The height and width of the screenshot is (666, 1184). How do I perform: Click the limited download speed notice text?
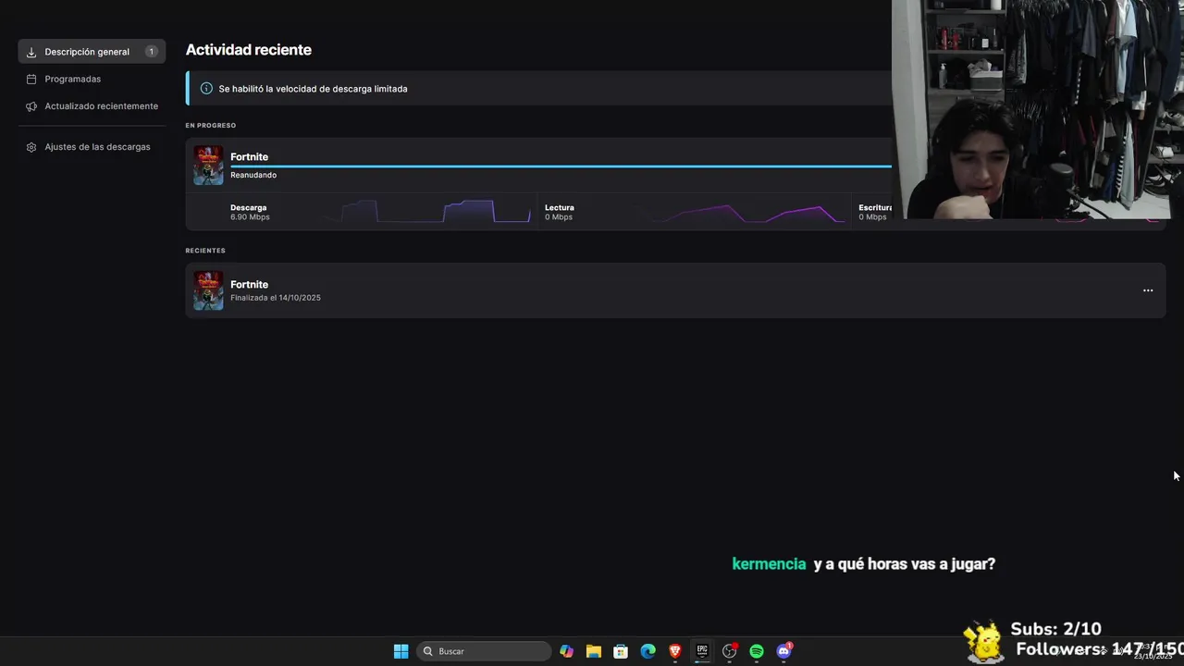click(313, 89)
